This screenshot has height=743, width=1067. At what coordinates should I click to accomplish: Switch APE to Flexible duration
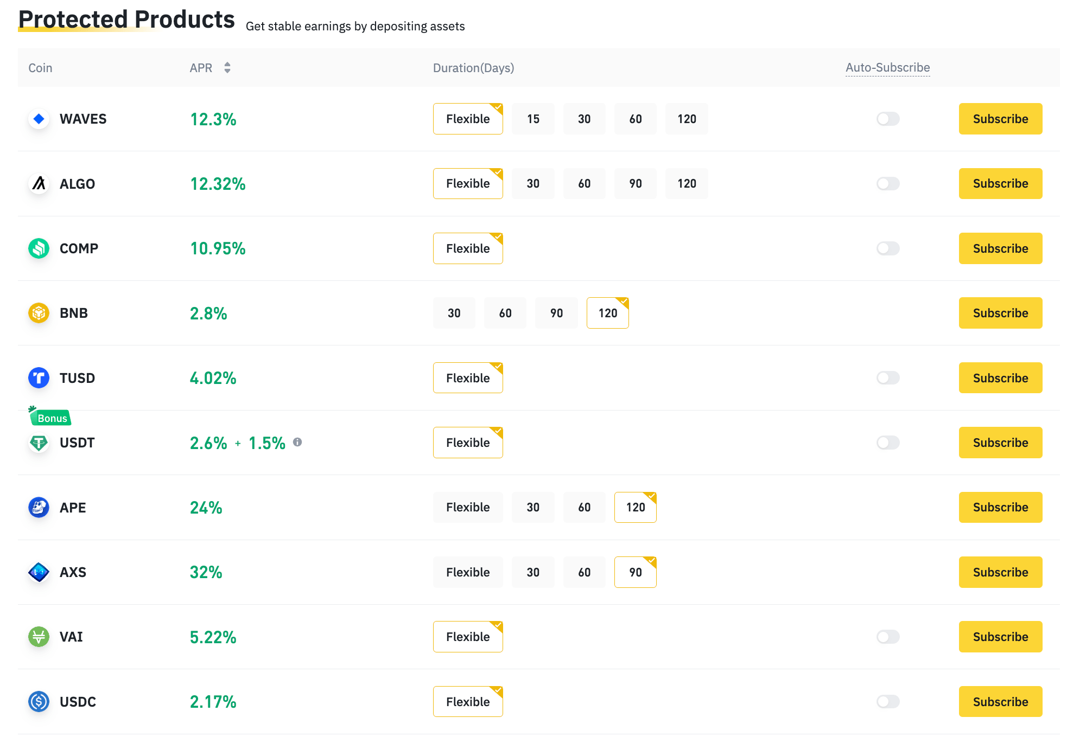tap(468, 507)
